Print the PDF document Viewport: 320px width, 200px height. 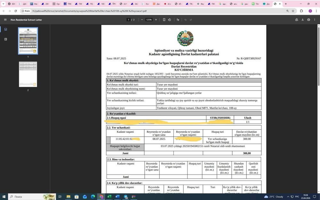(308, 20)
